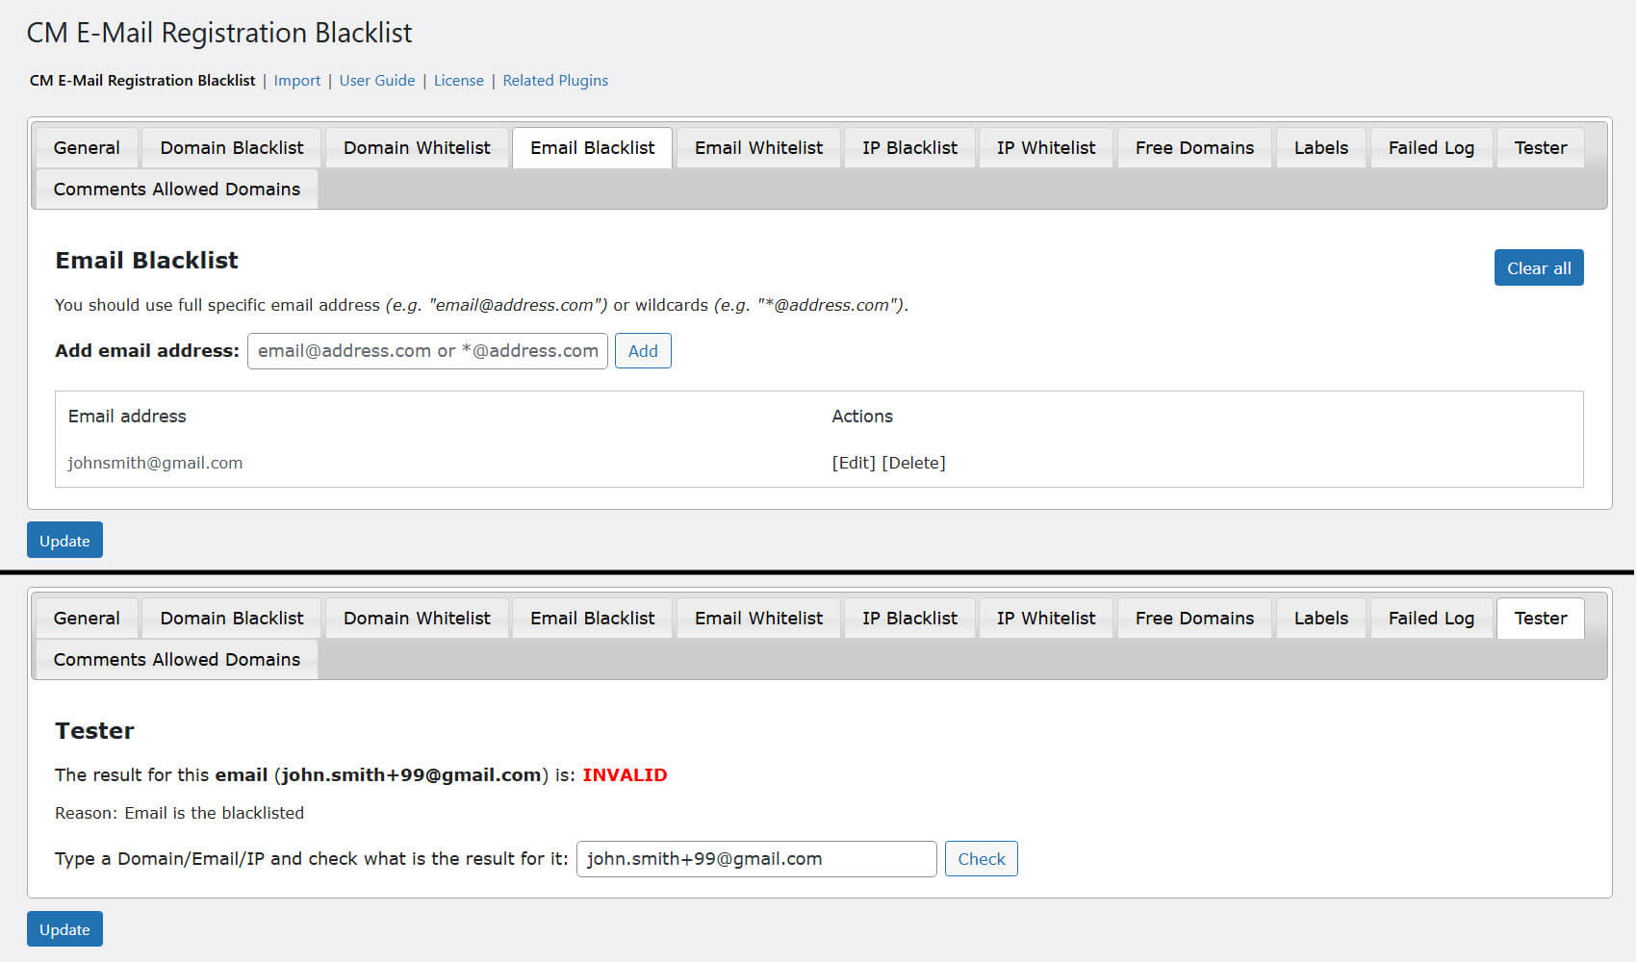Go to the License page link

pos(458,81)
